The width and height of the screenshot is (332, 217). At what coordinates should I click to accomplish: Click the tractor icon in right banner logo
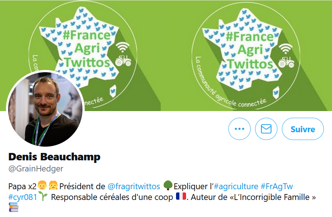[x=286, y=62]
